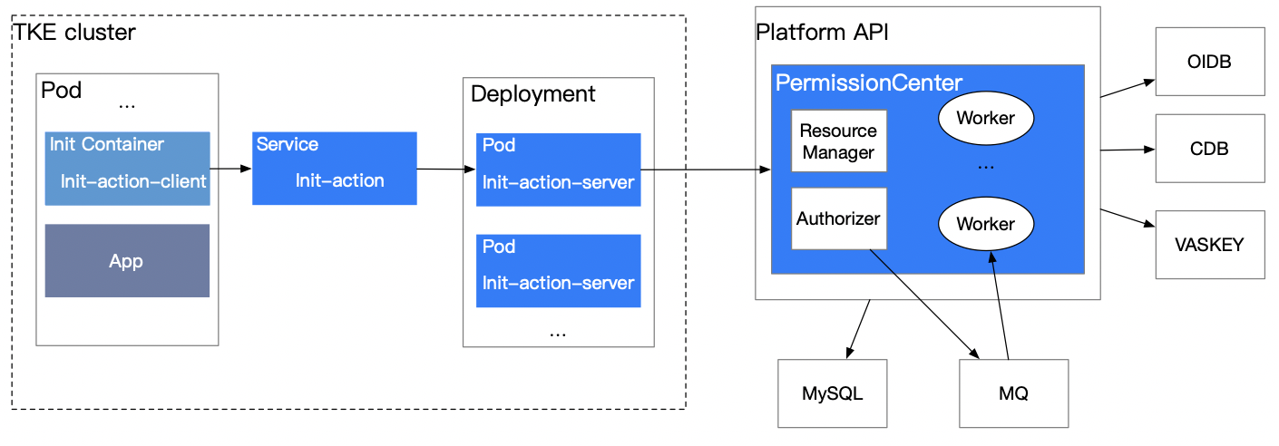
Task: Select the Authorizer box
Action: coord(838,218)
